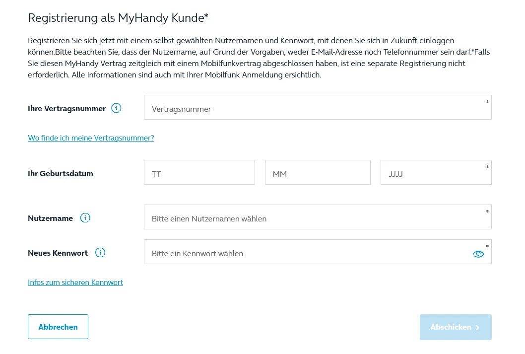Image resolution: width=525 pixels, height=354 pixels.
Task: Click the 'Nutzername' label text
Action: tap(50, 218)
